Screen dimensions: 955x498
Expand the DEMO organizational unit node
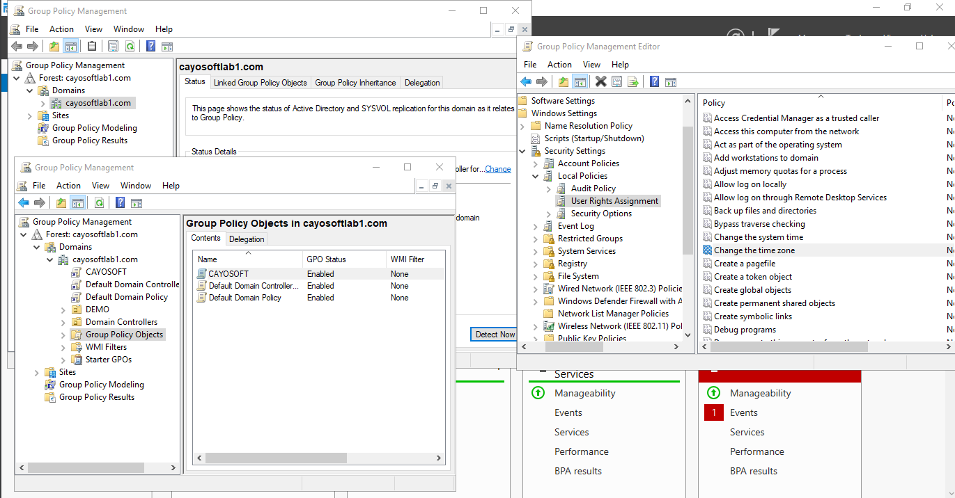(x=63, y=310)
